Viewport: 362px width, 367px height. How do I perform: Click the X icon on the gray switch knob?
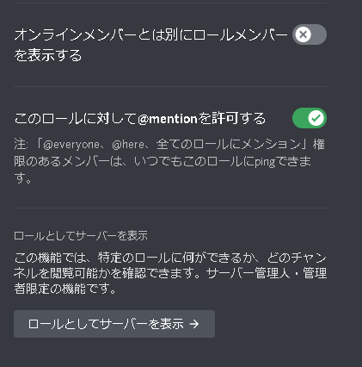pos(303,34)
